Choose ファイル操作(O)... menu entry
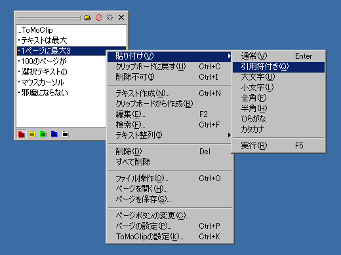Screen dimensions: 341x255 (x=170, y=178)
